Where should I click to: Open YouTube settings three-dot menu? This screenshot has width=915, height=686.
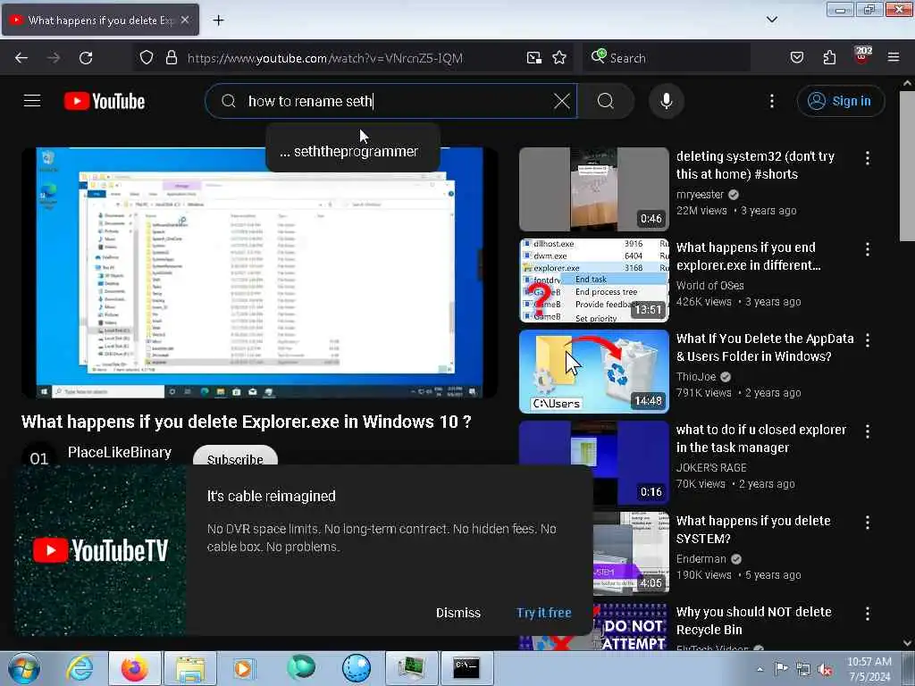point(771,101)
